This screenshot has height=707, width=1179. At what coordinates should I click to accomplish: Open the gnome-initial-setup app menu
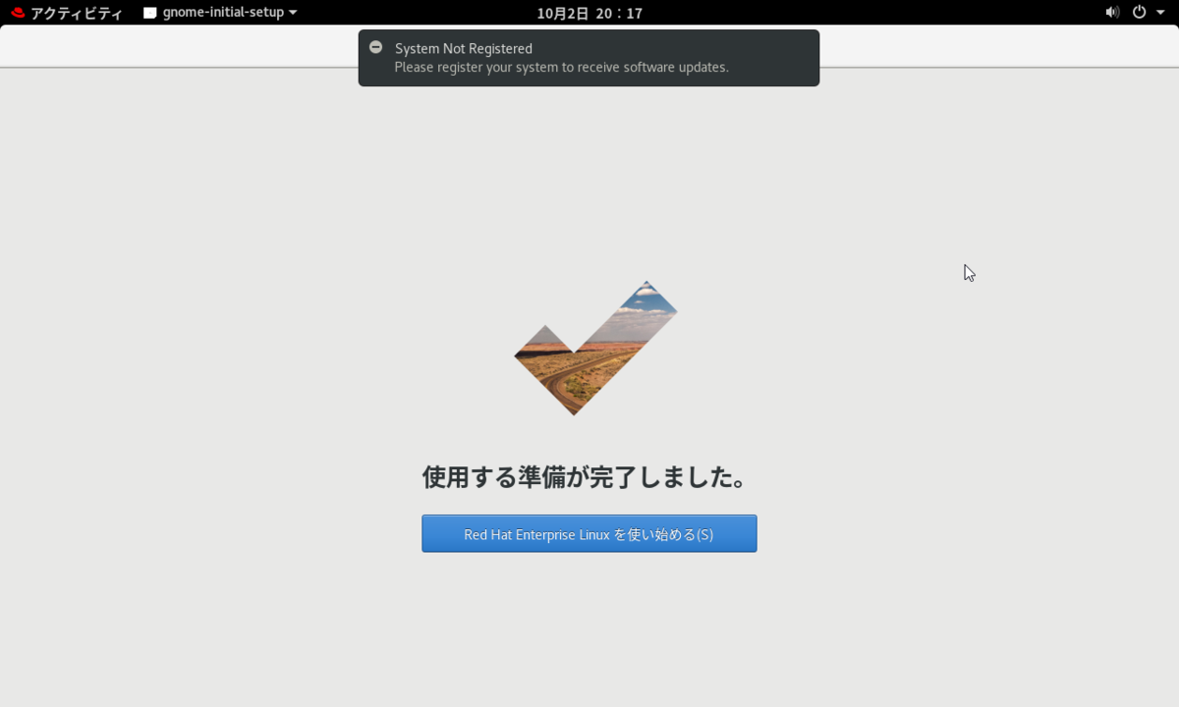pyautogui.click(x=220, y=13)
